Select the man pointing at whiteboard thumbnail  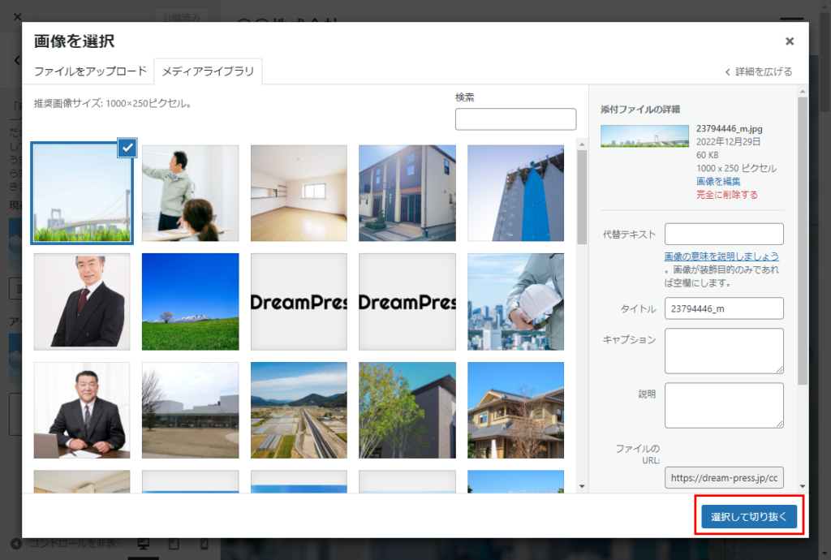(x=190, y=193)
